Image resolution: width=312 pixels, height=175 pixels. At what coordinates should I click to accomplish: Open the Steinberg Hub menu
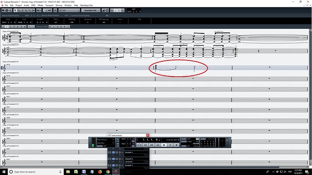pyautogui.click(x=86, y=5)
